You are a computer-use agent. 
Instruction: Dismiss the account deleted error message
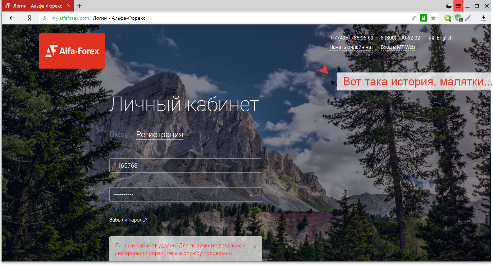(x=255, y=247)
